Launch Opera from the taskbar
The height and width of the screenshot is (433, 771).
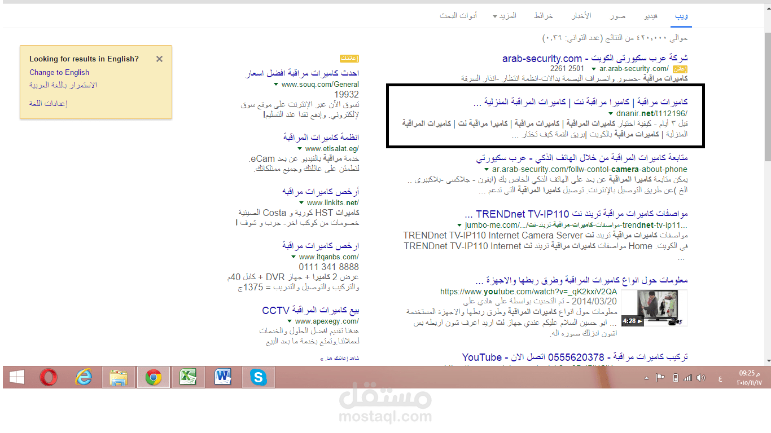(49, 377)
